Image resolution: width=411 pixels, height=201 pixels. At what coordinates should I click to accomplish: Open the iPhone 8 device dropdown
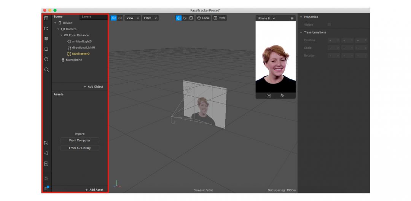point(266,18)
